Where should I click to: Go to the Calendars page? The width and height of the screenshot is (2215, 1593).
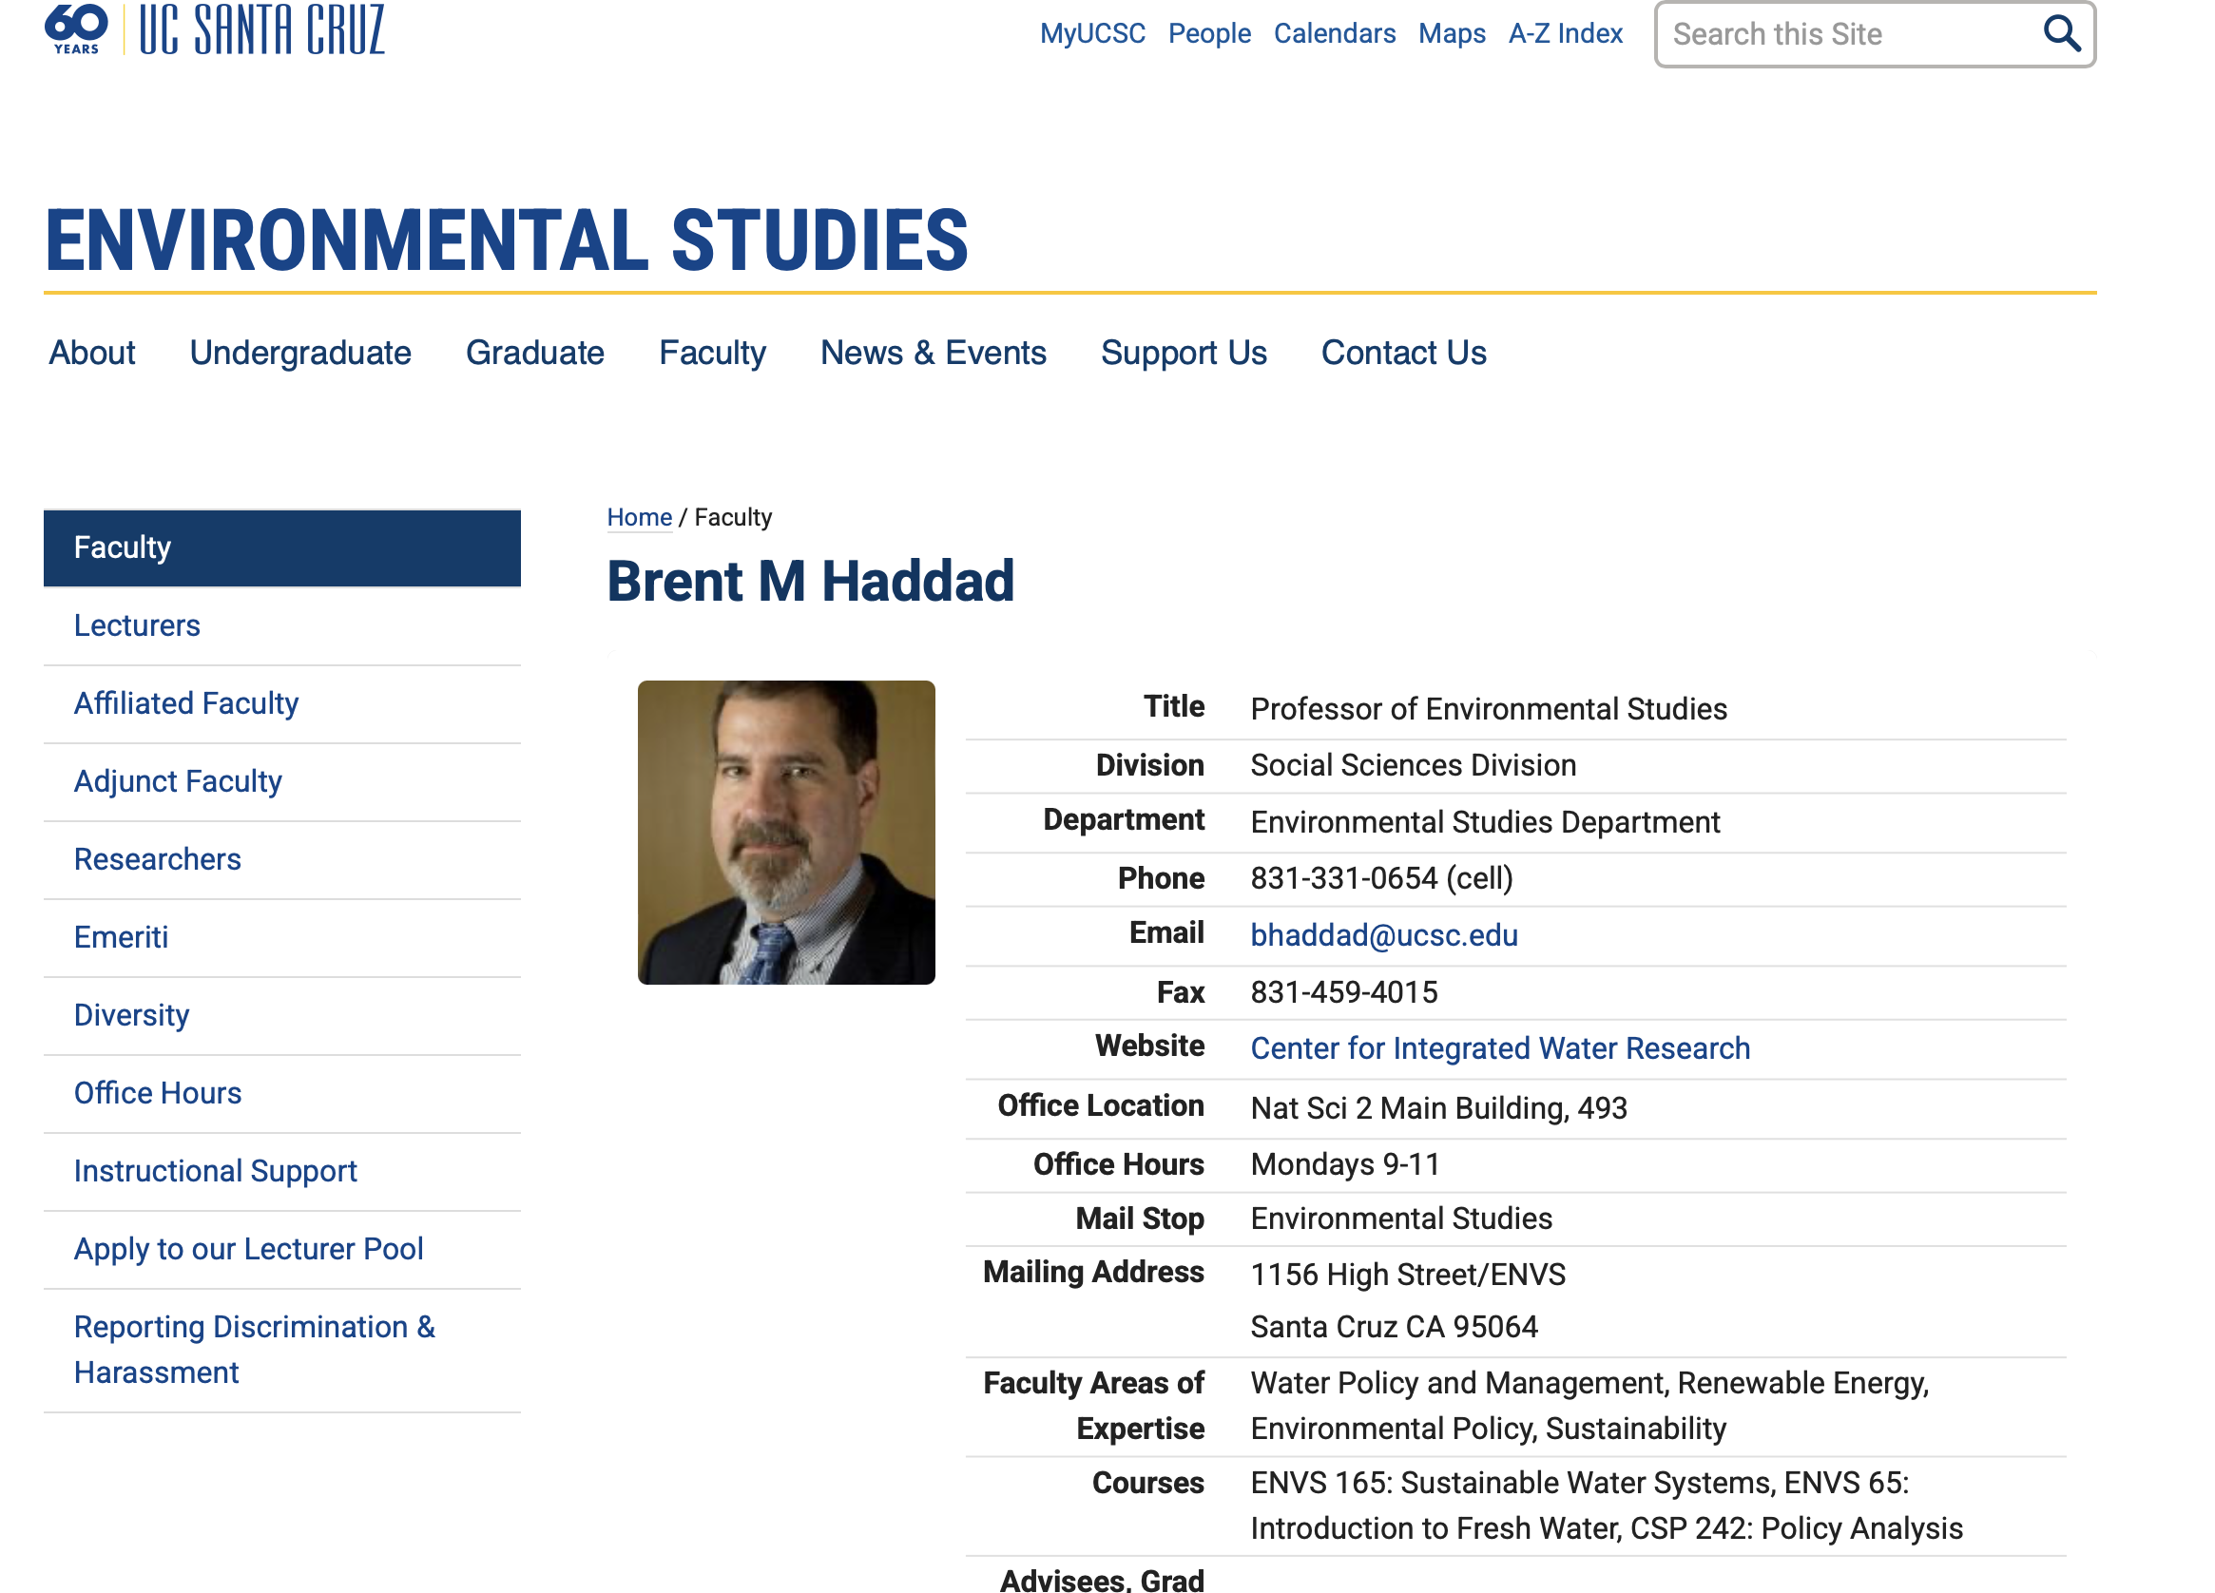coord(1334,34)
